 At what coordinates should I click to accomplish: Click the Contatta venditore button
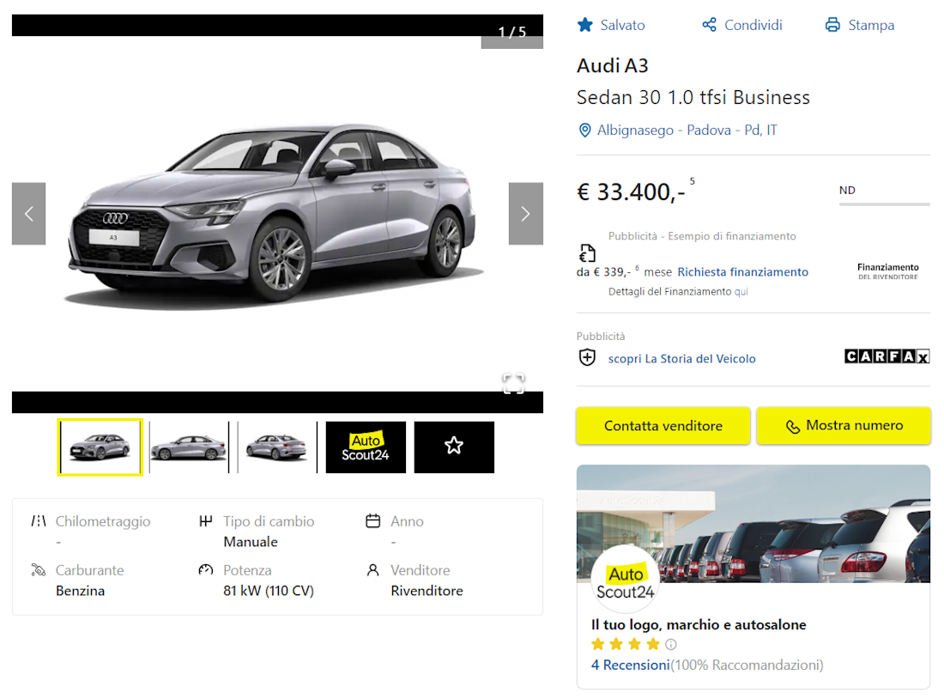pyautogui.click(x=663, y=425)
